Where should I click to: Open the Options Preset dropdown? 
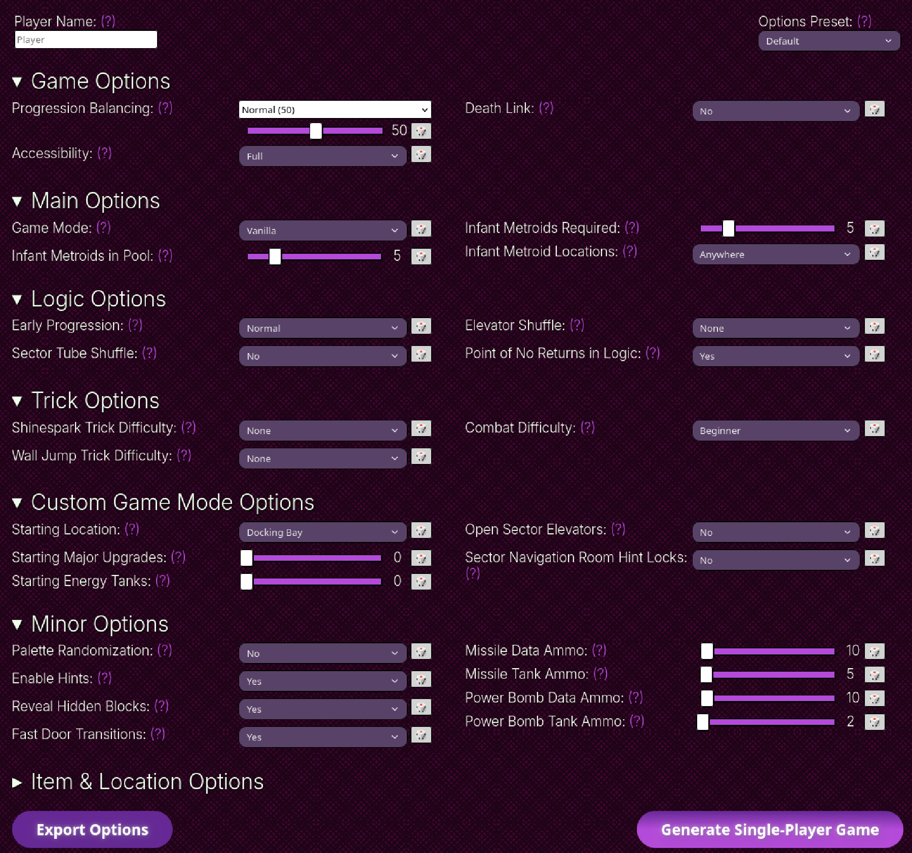click(x=829, y=41)
